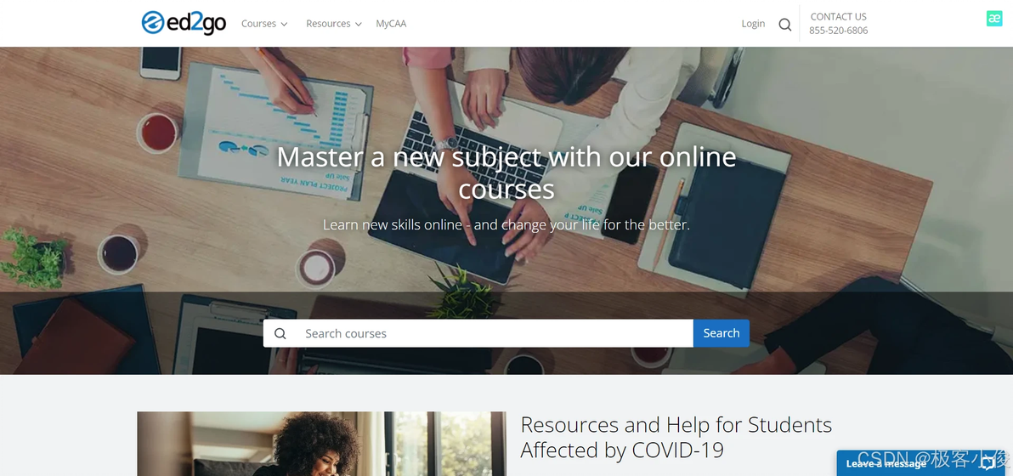Click the blue Search button
This screenshot has width=1013, height=476.
coord(721,333)
